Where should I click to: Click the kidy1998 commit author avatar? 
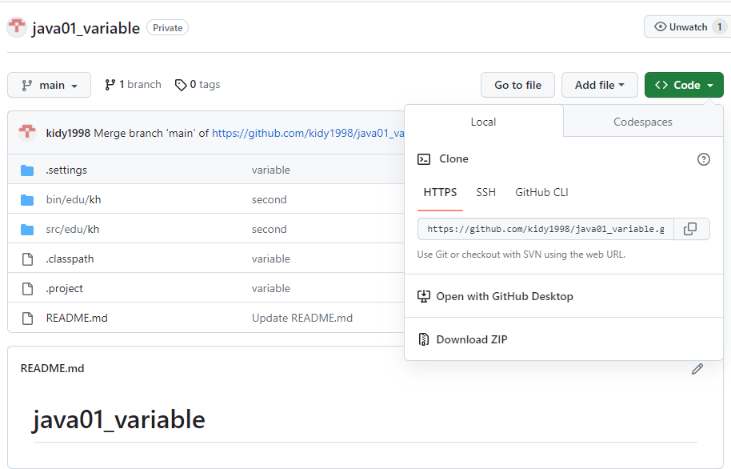[x=27, y=132]
